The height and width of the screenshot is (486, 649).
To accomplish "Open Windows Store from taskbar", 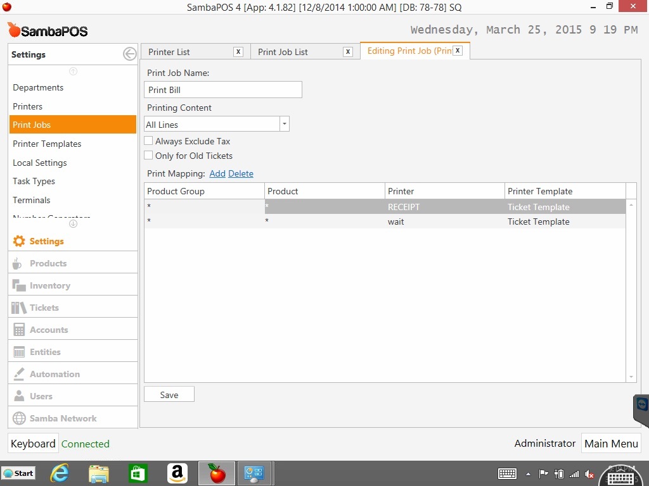I will coord(138,473).
